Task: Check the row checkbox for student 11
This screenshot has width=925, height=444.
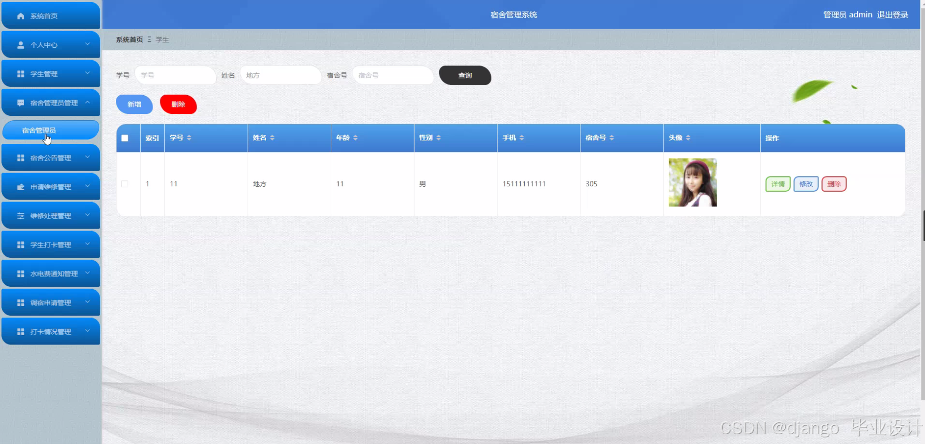Action: [x=125, y=183]
